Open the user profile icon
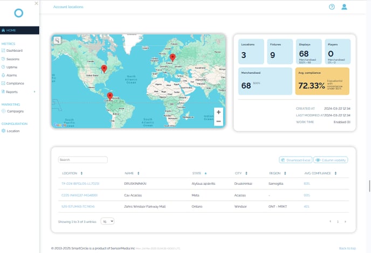The width and height of the screenshot is (371, 253). pos(344,7)
